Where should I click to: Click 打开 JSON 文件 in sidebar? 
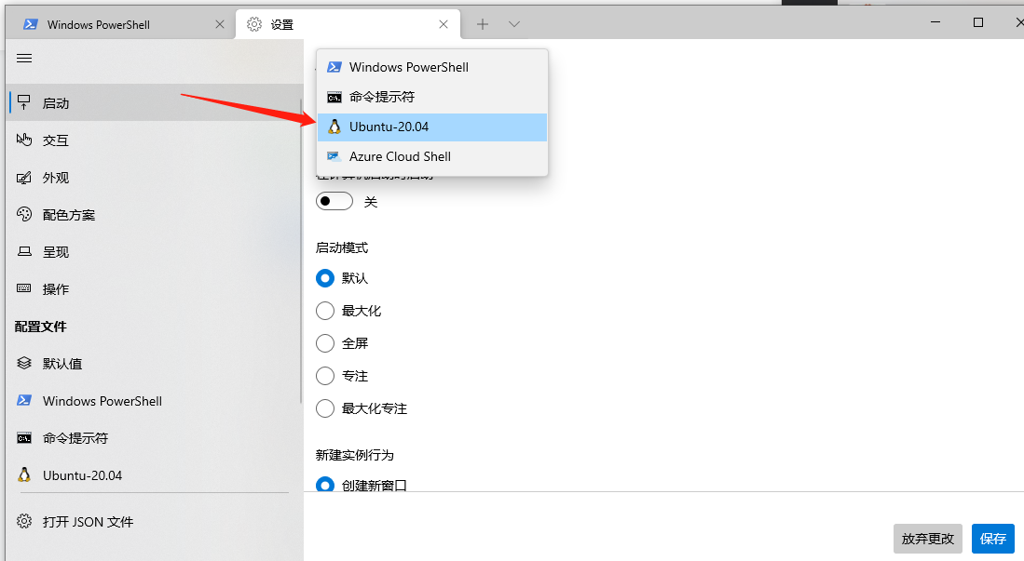(x=154, y=521)
